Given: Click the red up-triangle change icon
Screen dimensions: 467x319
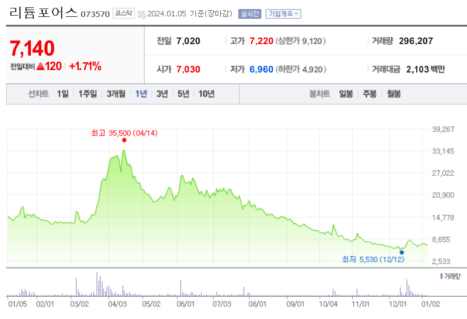Looking at the screenshot, I should [x=41, y=66].
